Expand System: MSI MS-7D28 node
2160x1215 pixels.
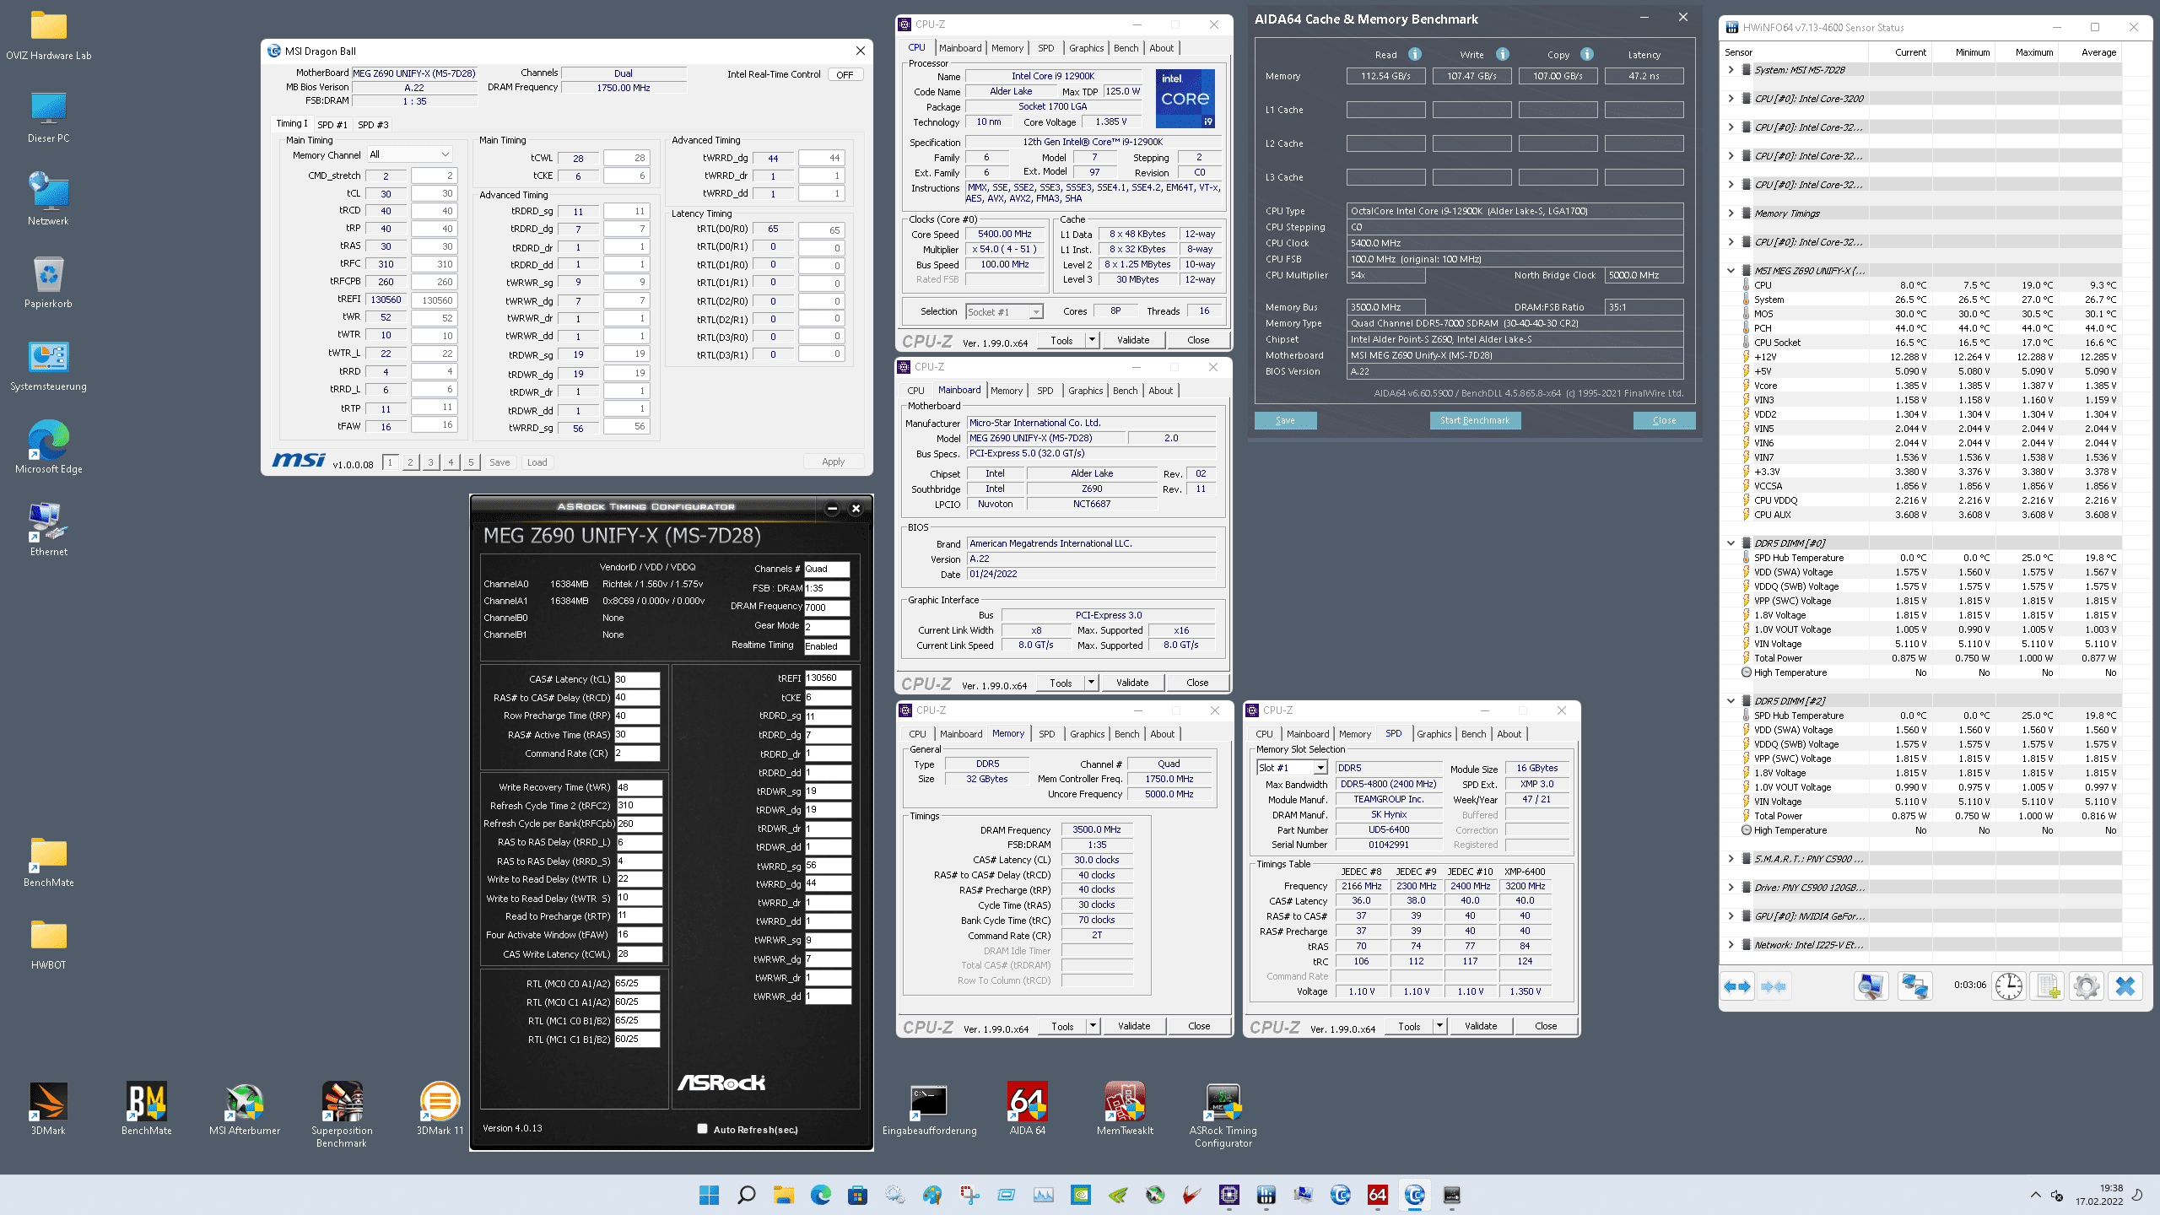click(x=1731, y=70)
